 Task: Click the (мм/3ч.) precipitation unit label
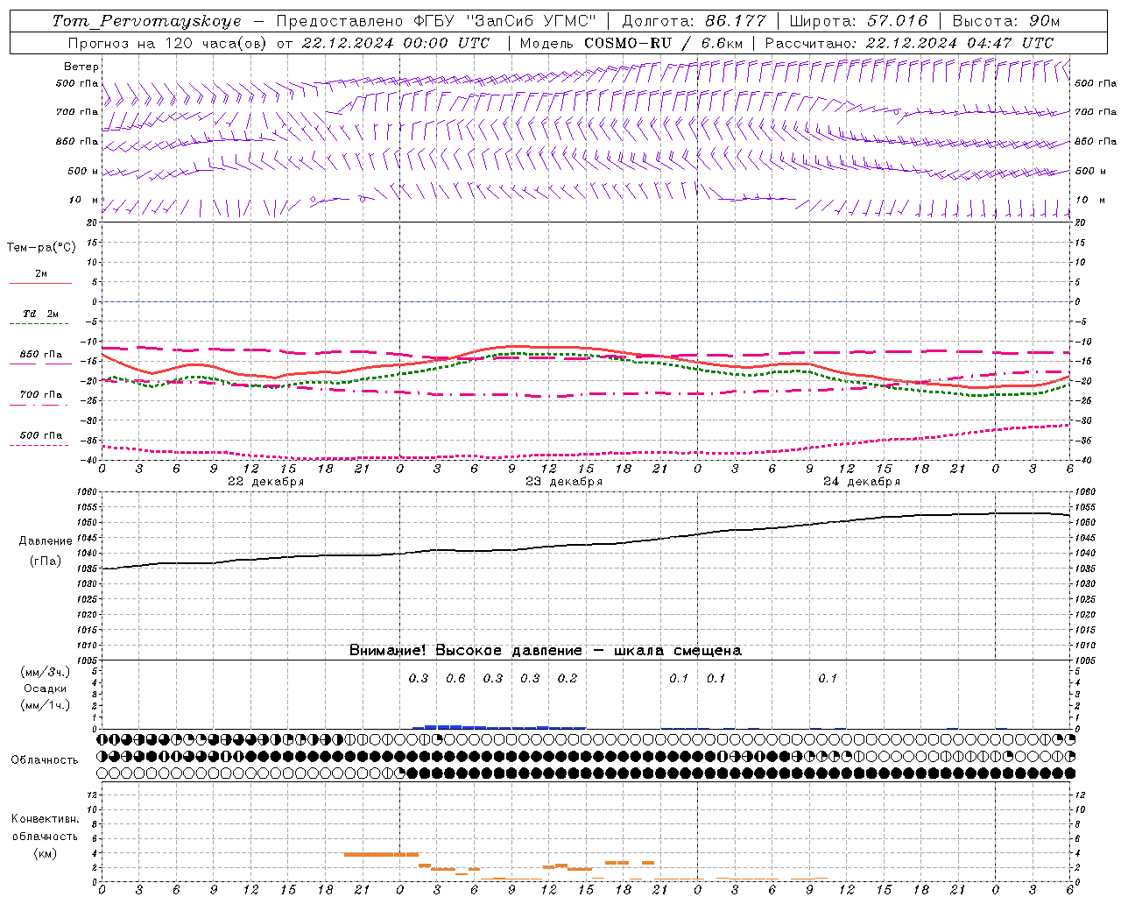coord(46,672)
